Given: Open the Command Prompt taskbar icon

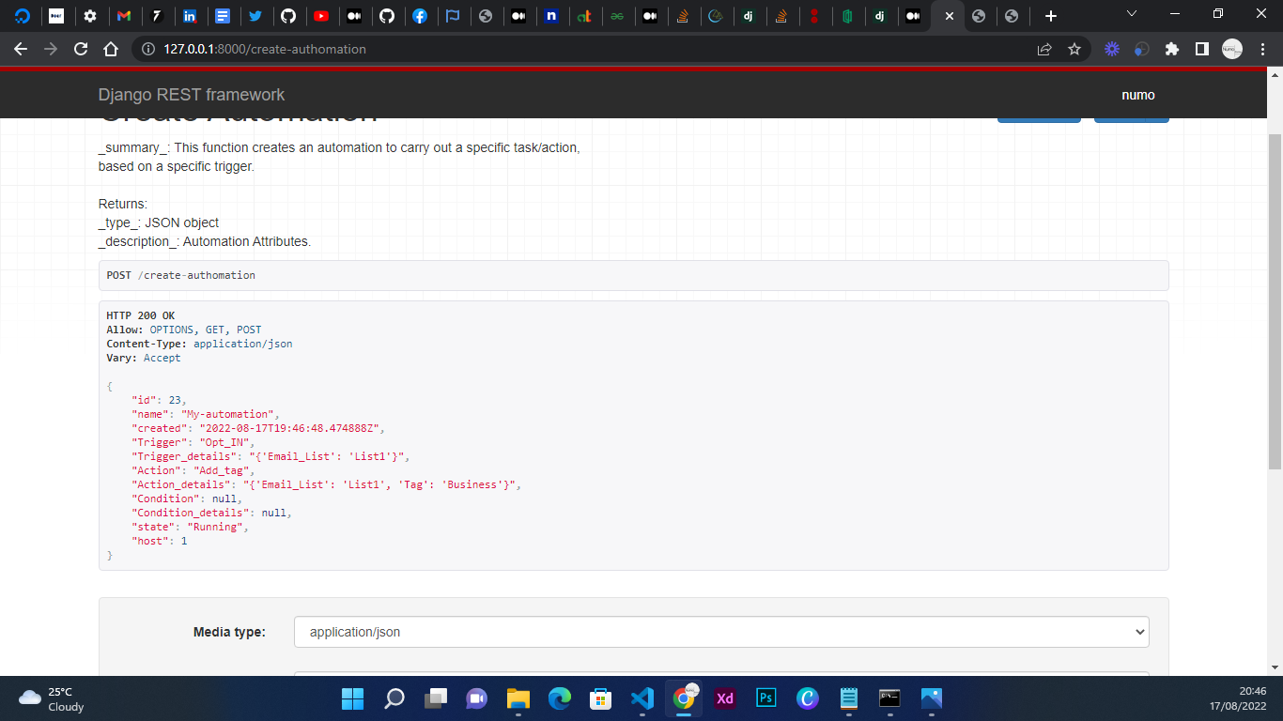Looking at the screenshot, I should (x=890, y=698).
